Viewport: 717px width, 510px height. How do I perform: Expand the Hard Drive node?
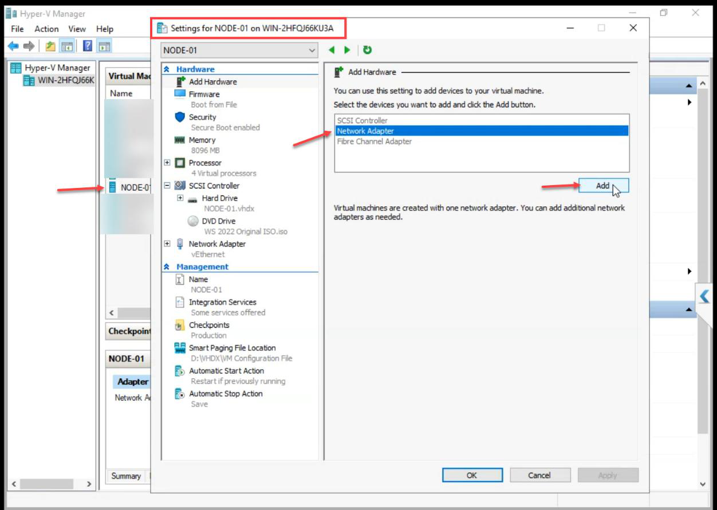180,198
